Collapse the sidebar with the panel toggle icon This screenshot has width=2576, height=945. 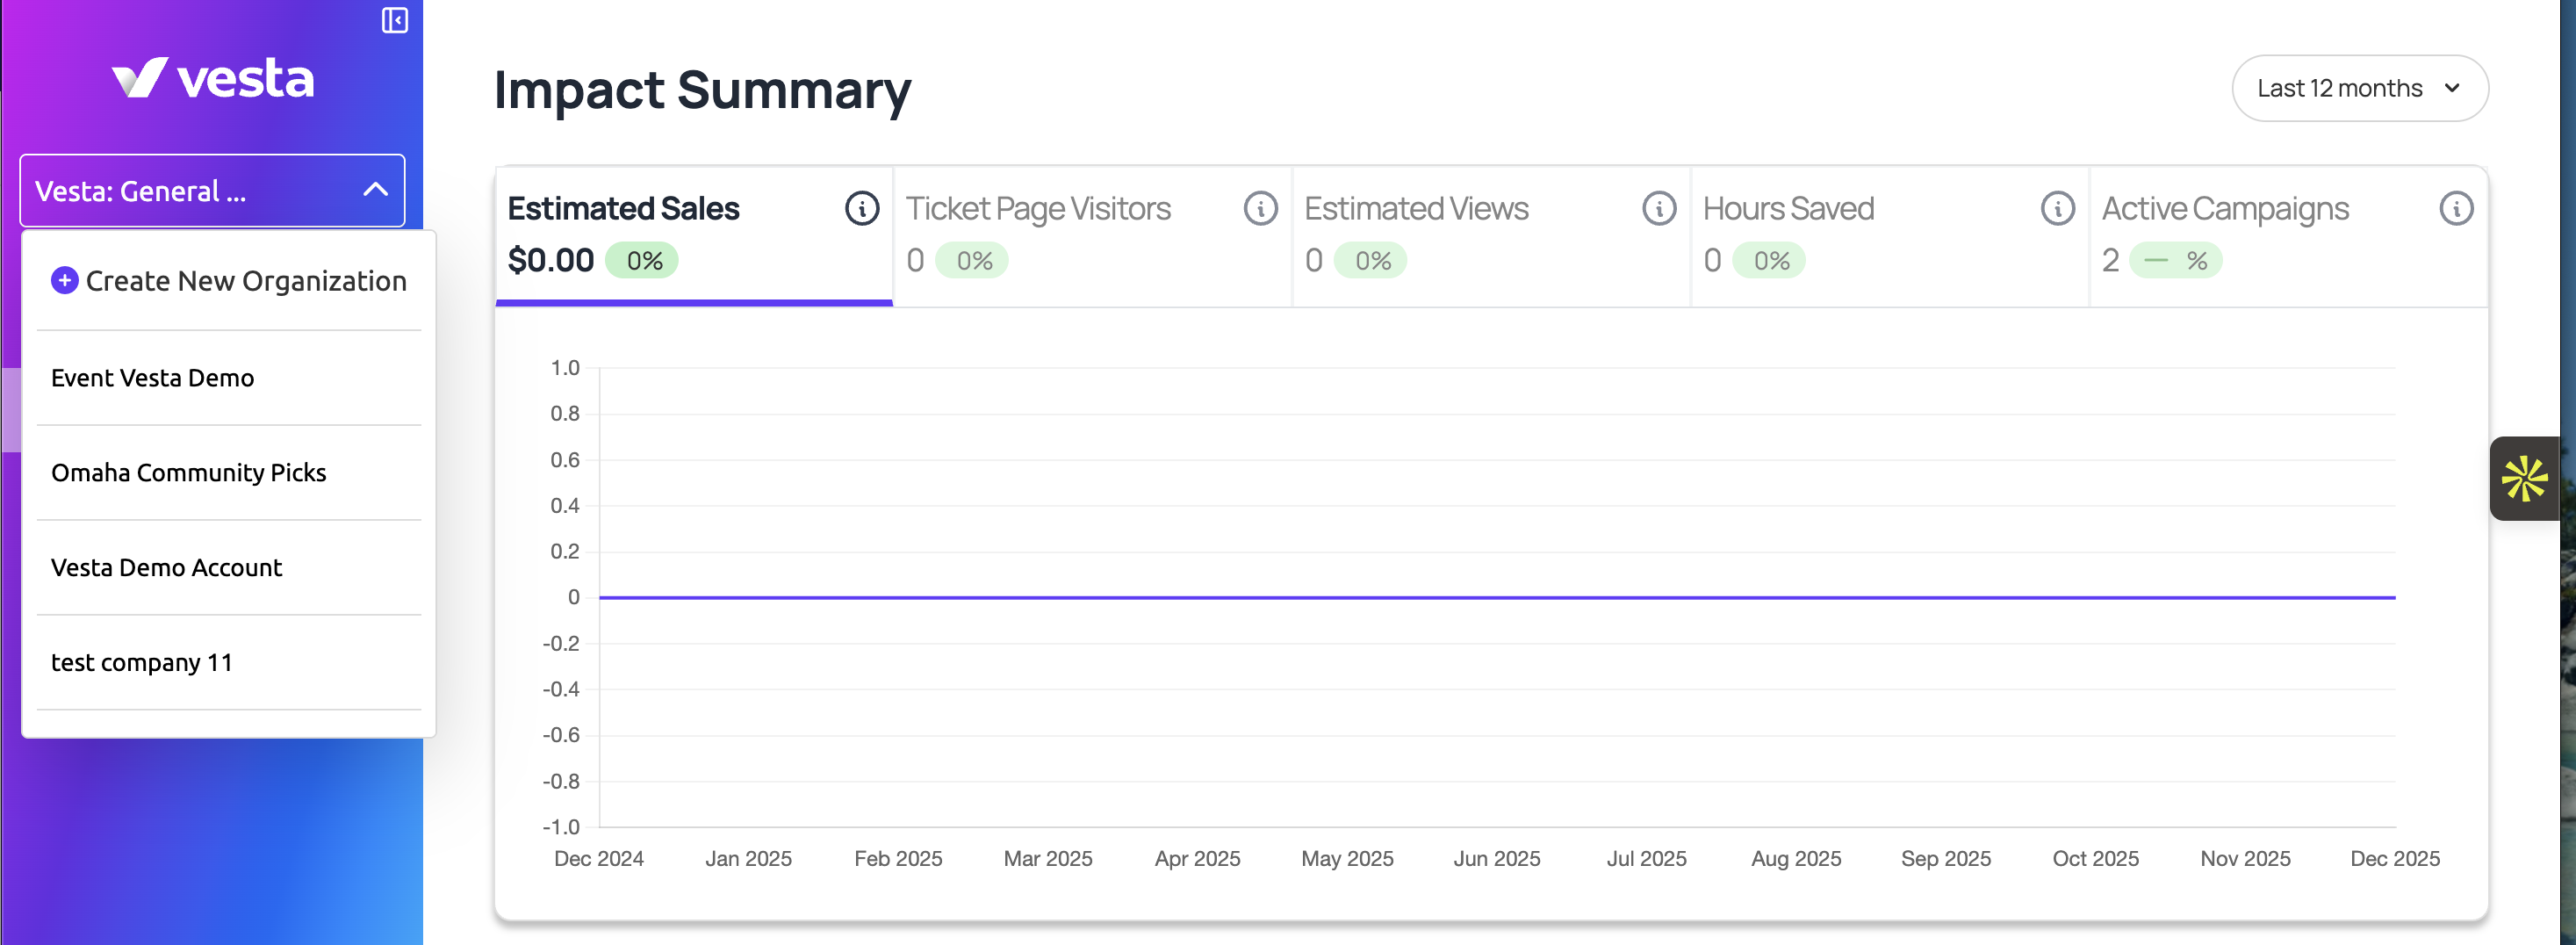394,20
